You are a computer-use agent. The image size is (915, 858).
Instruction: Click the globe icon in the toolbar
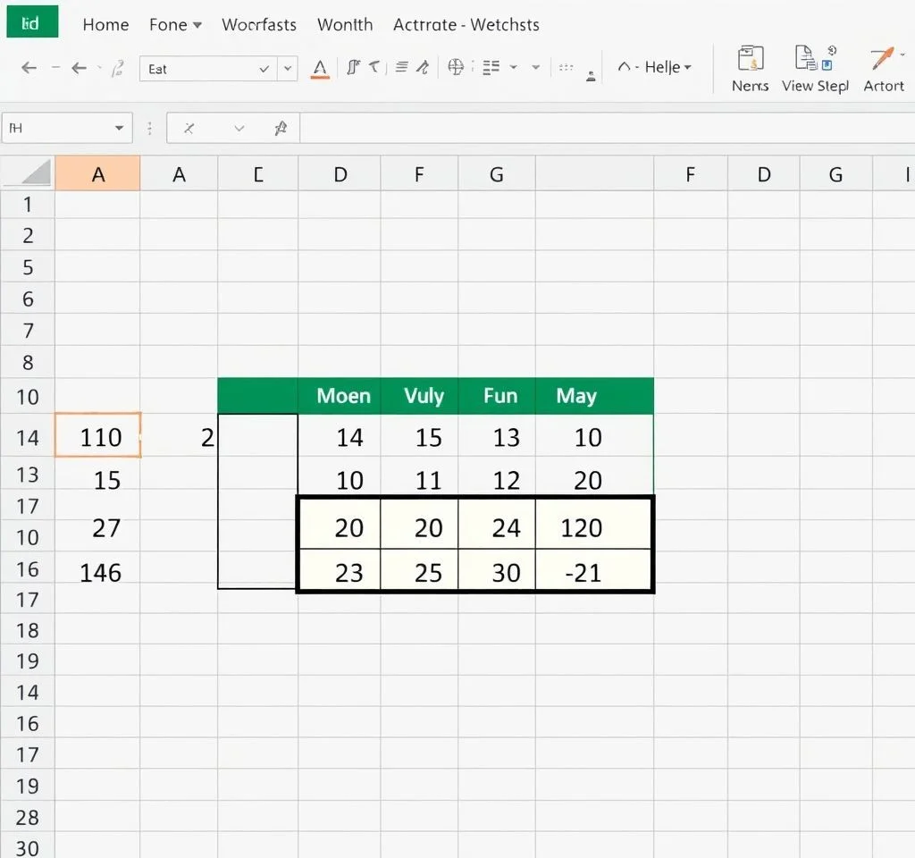coord(456,67)
